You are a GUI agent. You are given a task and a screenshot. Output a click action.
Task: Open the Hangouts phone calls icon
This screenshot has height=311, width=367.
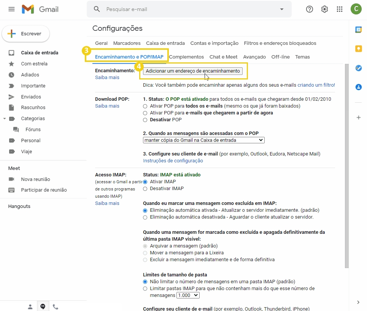56,306
